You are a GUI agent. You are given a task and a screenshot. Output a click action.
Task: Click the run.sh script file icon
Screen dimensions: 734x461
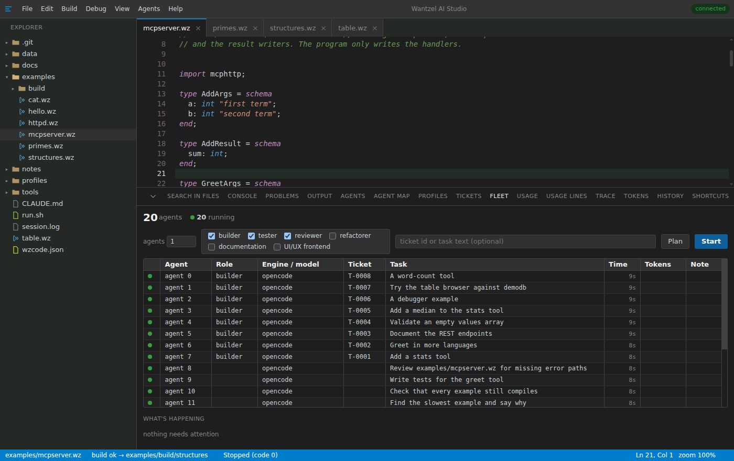[16, 215]
